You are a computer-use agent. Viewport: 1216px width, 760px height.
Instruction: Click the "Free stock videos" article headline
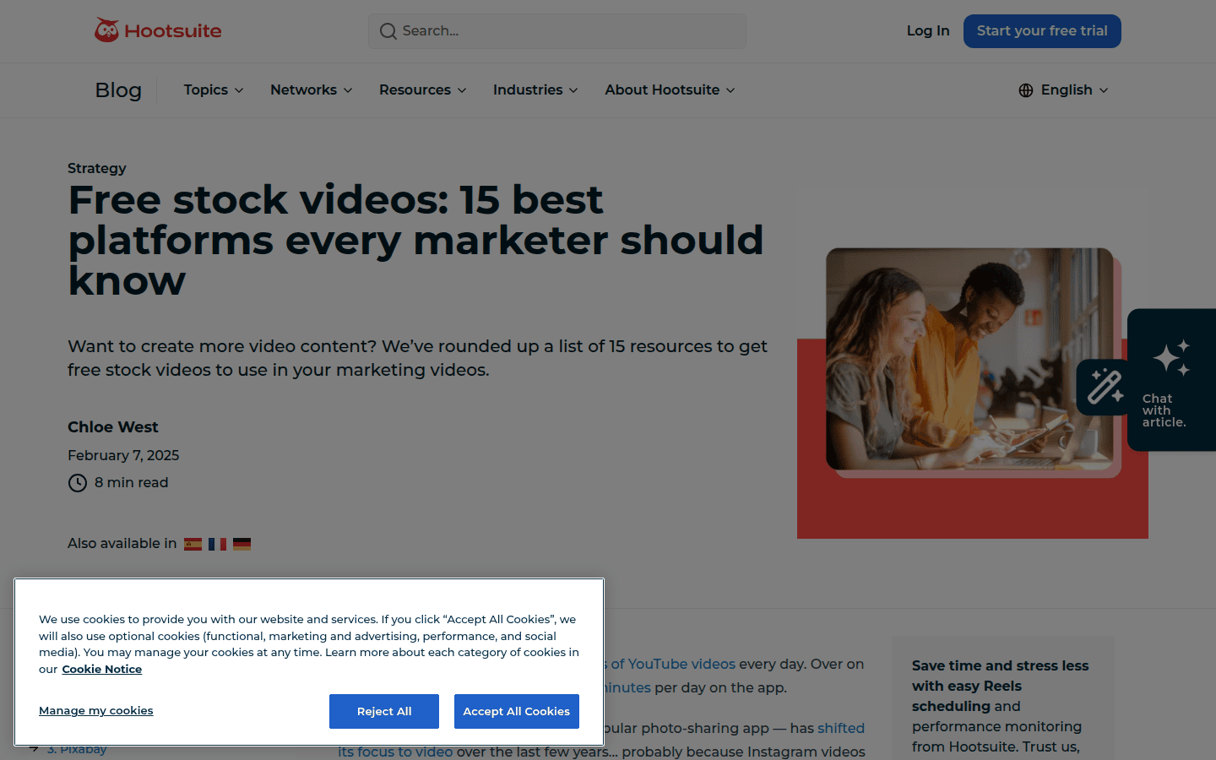[415, 241]
